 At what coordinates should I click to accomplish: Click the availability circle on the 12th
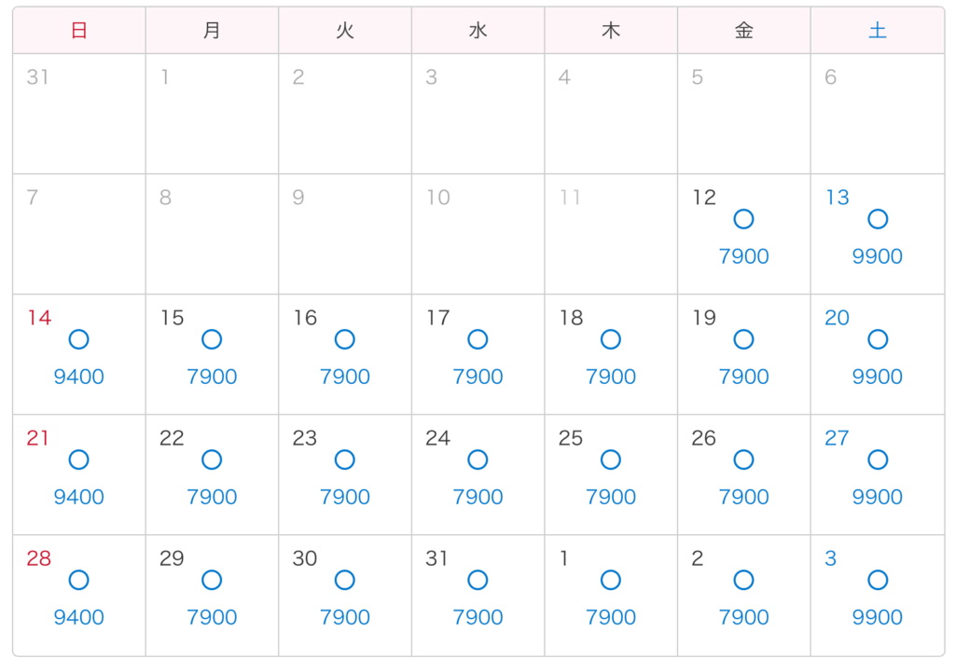(x=743, y=219)
